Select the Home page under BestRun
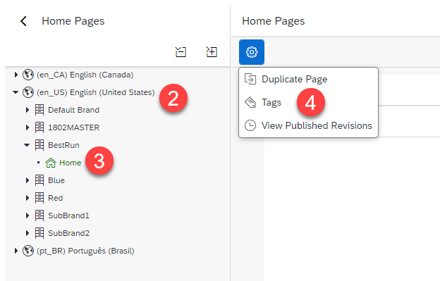 pyautogui.click(x=70, y=163)
